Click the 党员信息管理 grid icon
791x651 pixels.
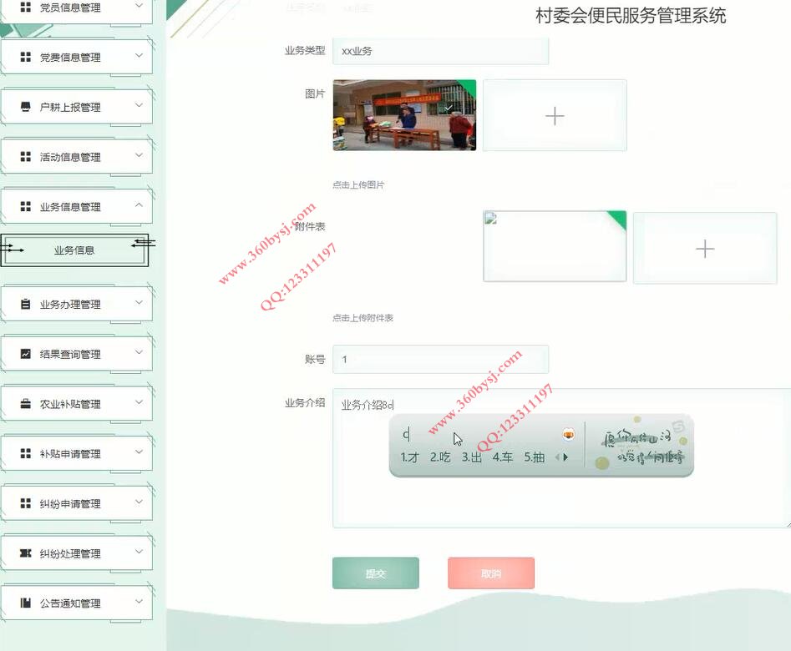tap(26, 7)
